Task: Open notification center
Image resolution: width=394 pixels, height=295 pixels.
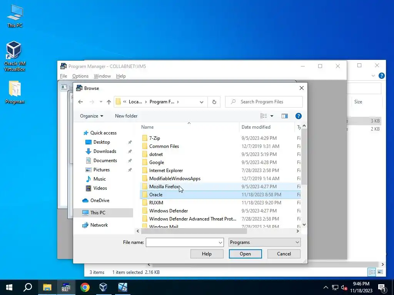Action: coord(382,287)
